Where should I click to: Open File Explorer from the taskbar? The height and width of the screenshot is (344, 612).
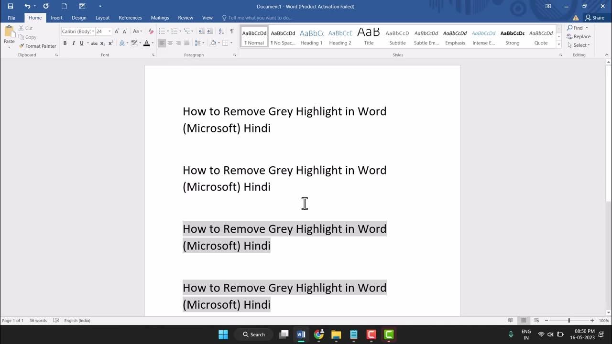click(336, 334)
